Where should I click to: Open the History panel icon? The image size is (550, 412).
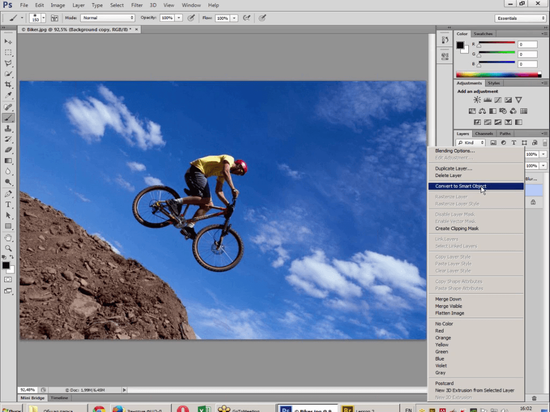[445, 40]
